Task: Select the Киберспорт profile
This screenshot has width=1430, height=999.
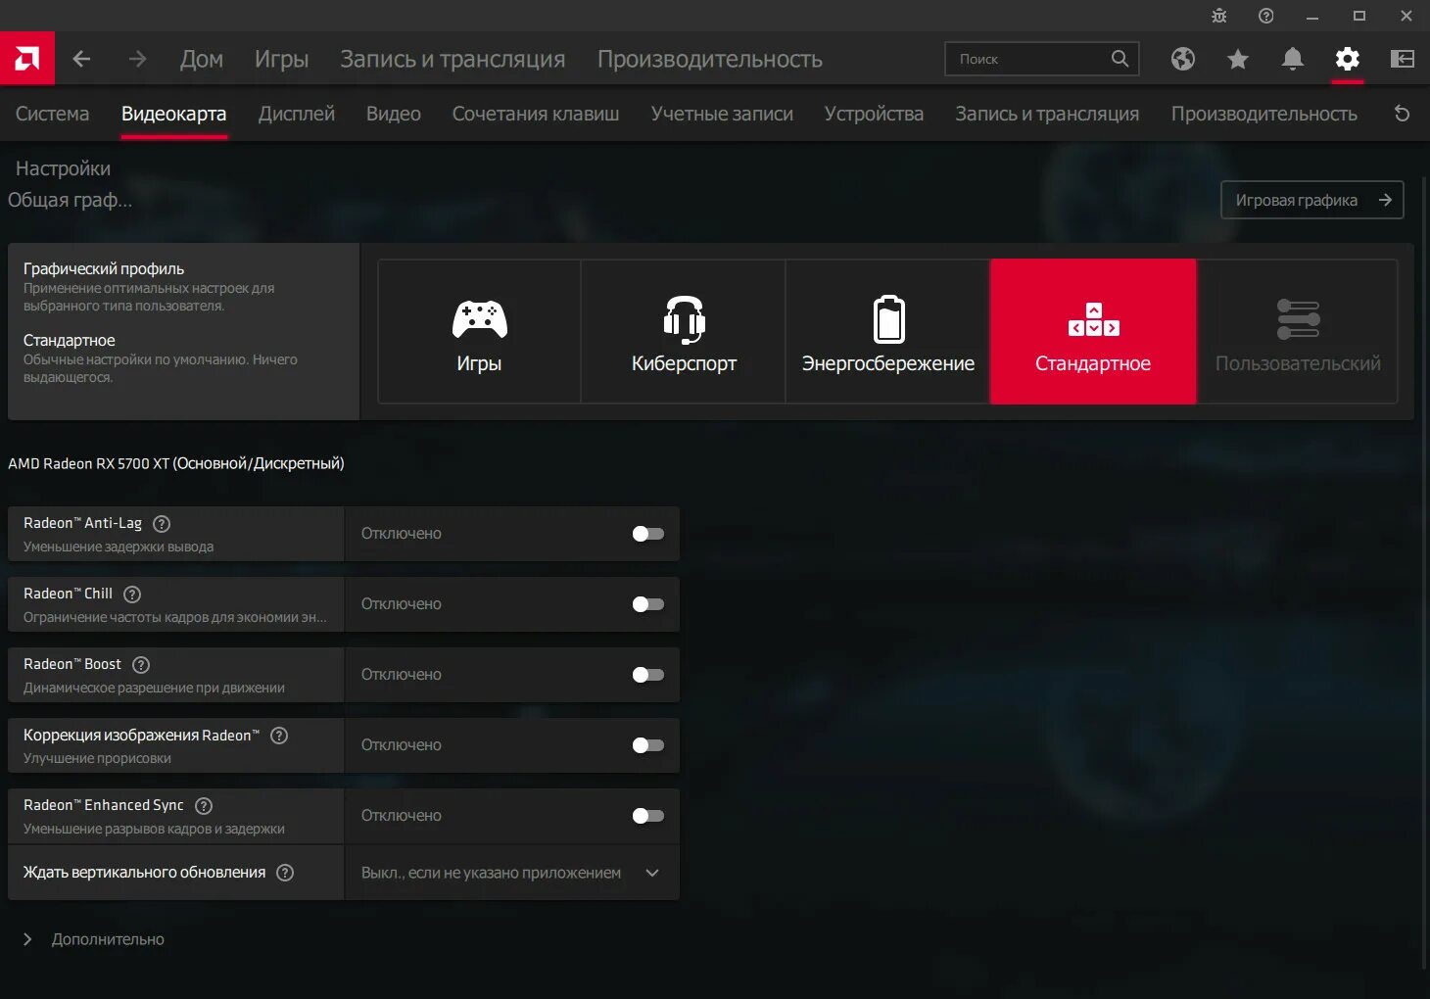Action: pos(684,331)
